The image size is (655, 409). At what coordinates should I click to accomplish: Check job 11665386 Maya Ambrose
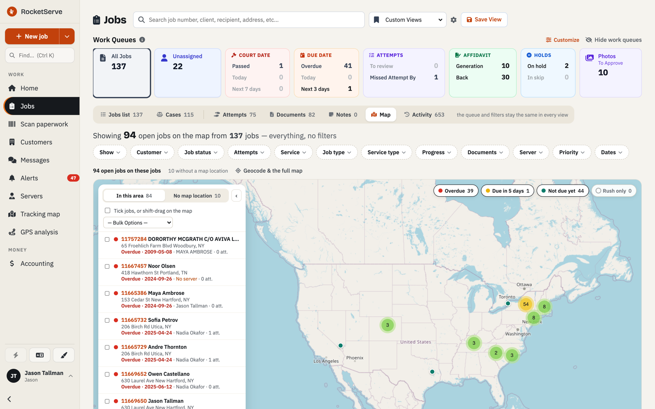[107, 293]
